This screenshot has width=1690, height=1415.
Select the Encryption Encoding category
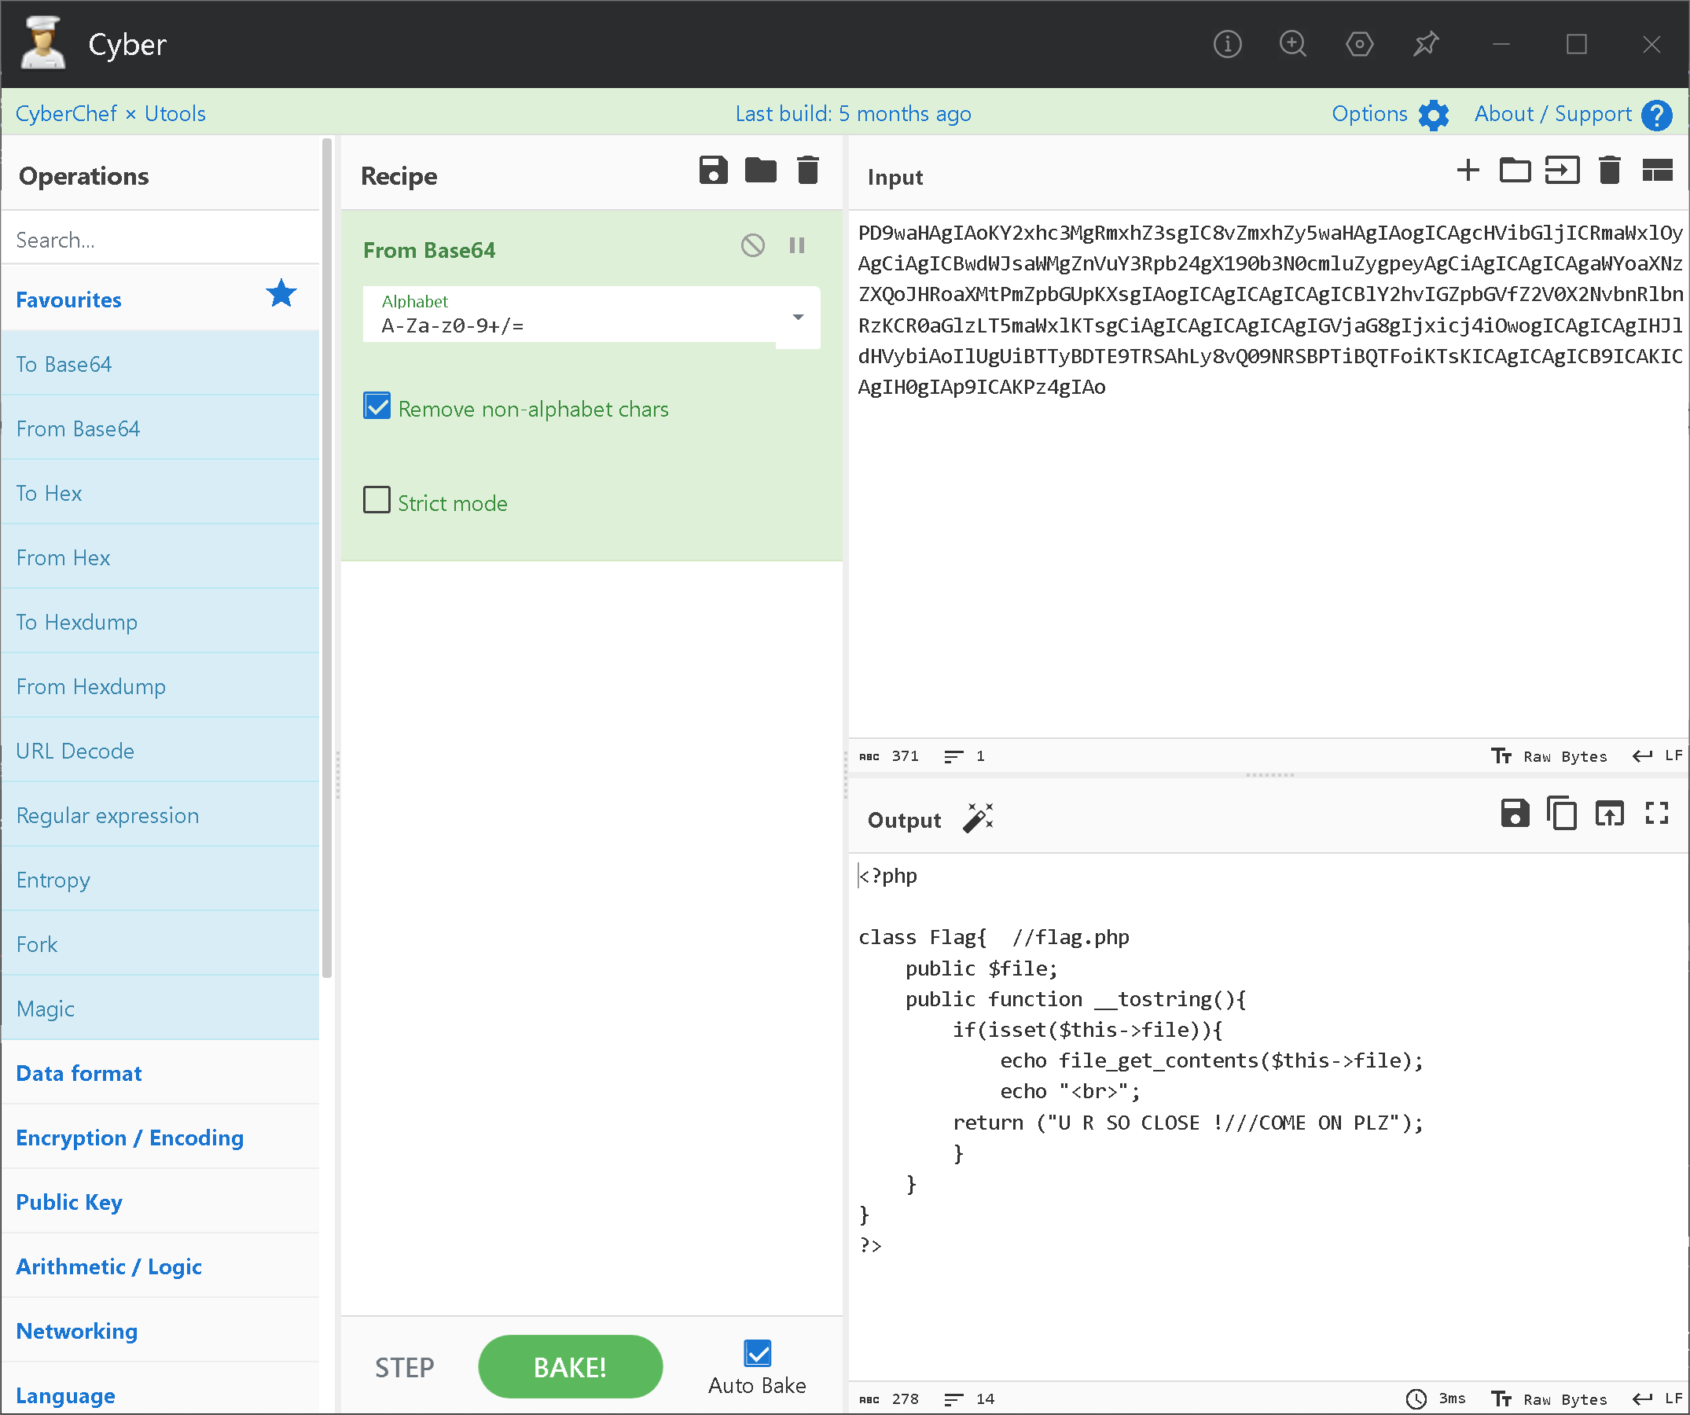pos(129,1137)
